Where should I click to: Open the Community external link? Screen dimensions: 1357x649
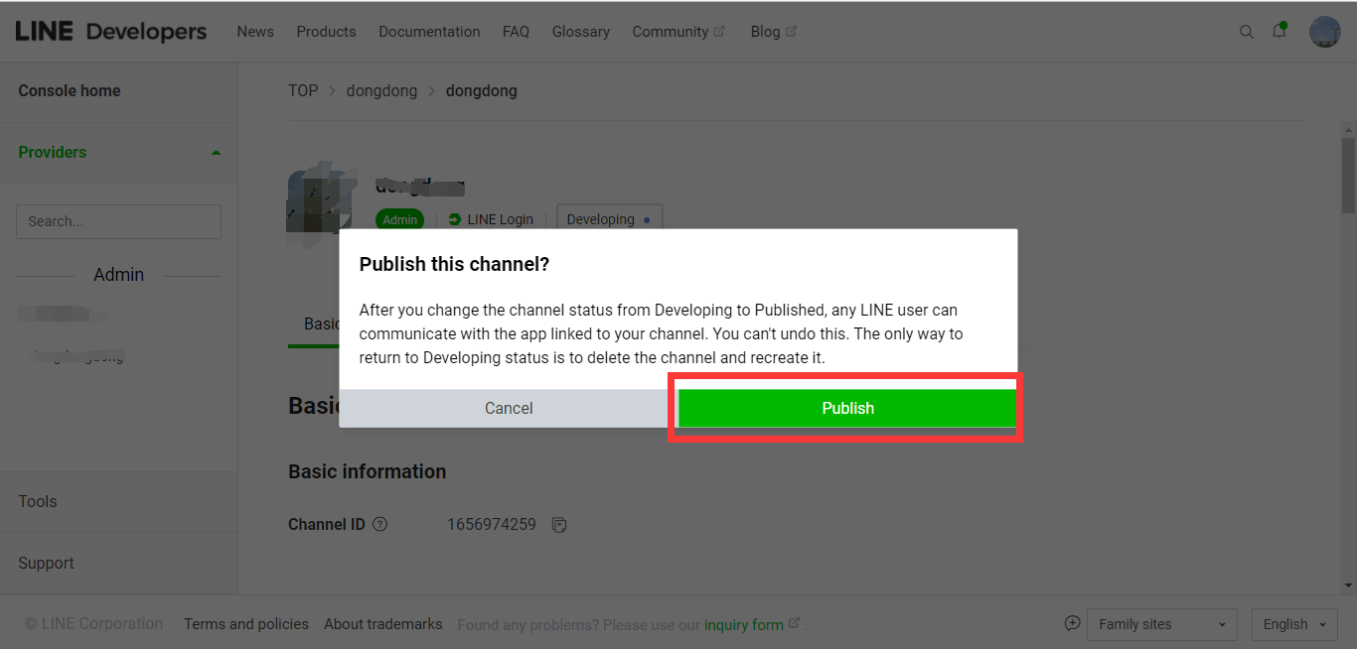click(678, 32)
